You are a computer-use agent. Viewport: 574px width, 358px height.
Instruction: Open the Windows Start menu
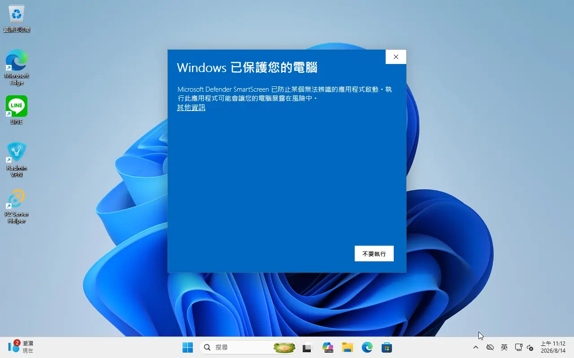point(187,347)
